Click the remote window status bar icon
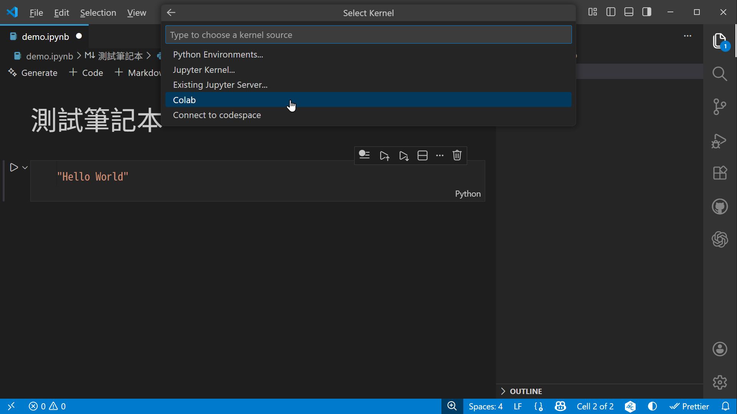 (x=11, y=406)
